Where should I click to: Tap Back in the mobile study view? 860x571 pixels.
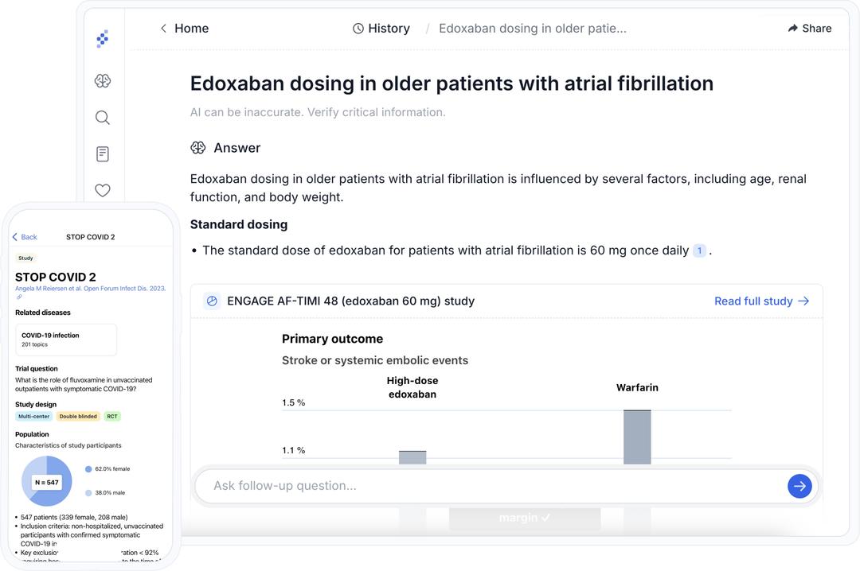pyautogui.click(x=25, y=237)
